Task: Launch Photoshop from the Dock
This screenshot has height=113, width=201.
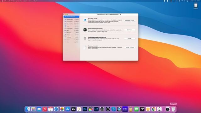Action: pyautogui.click(x=85, y=109)
